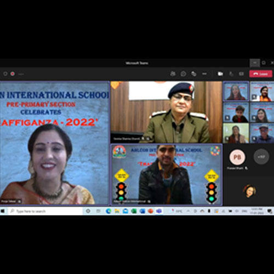Image resolution: width=274 pixels, height=274 pixels.
Task: Click the Teams icon on taskbar
Action: (x=159, y=211)
